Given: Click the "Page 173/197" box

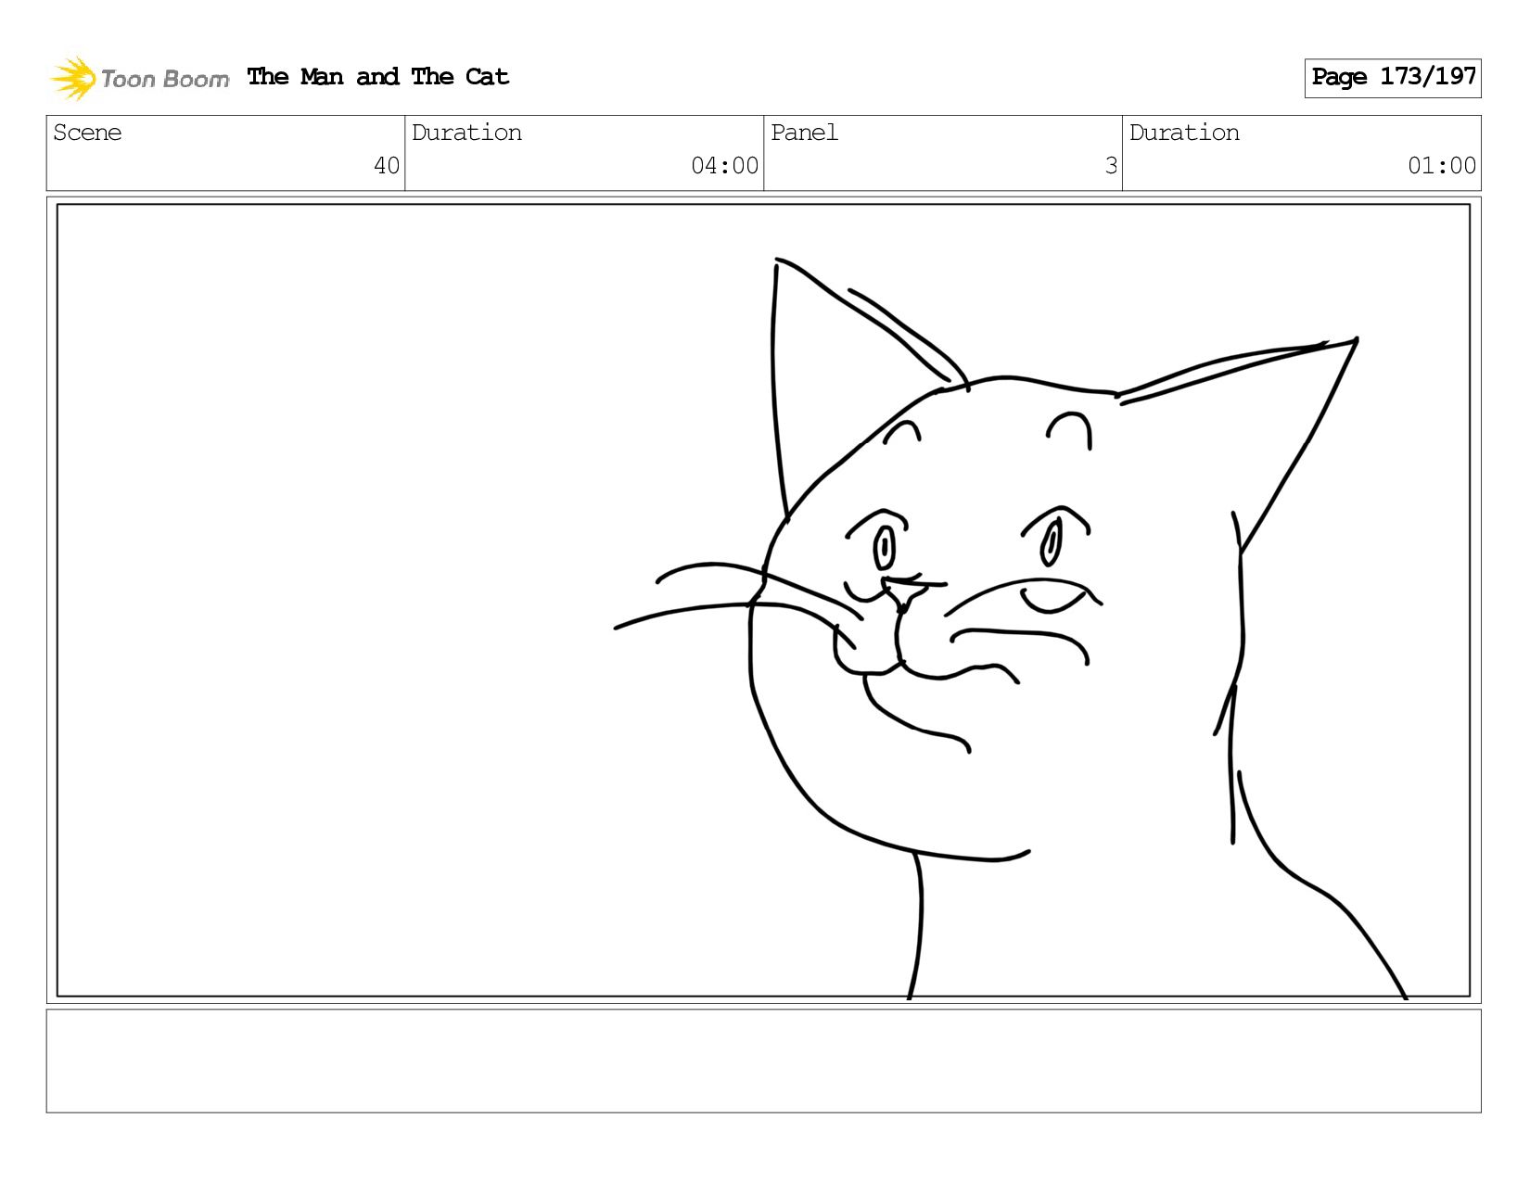Looking at the screenshot, I should pyautogui.click(x=1393, y=78).
